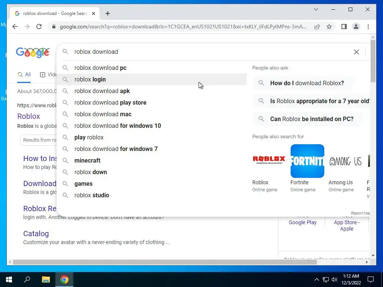Screen dimensions: 383x287
Task: Pick roblox download for windows 7
Action: [151, 149]
